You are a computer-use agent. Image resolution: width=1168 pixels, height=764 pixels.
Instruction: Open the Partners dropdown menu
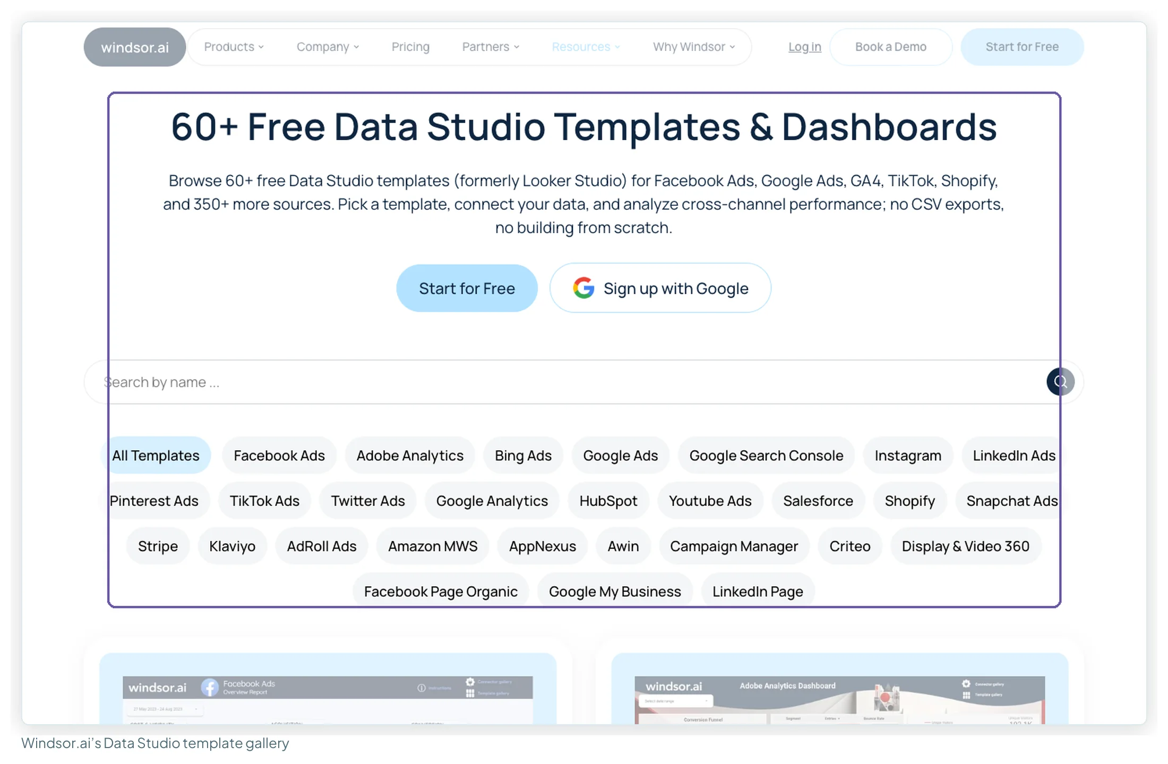491,47
